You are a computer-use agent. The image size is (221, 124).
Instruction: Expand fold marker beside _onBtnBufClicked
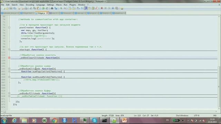point(9,93)
